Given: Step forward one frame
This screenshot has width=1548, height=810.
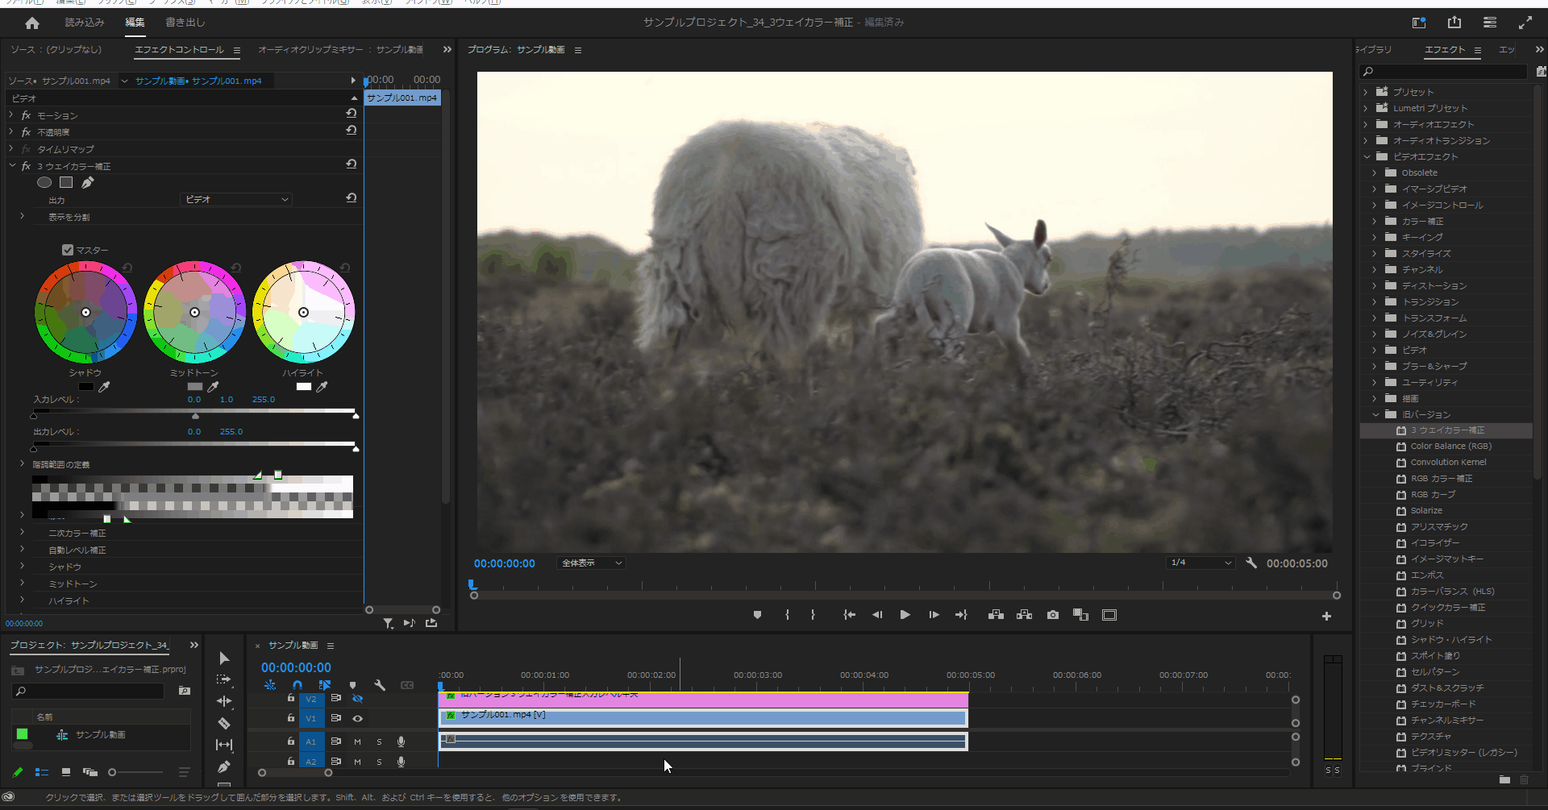Looking at the screenshot, I should coord(934,615).
